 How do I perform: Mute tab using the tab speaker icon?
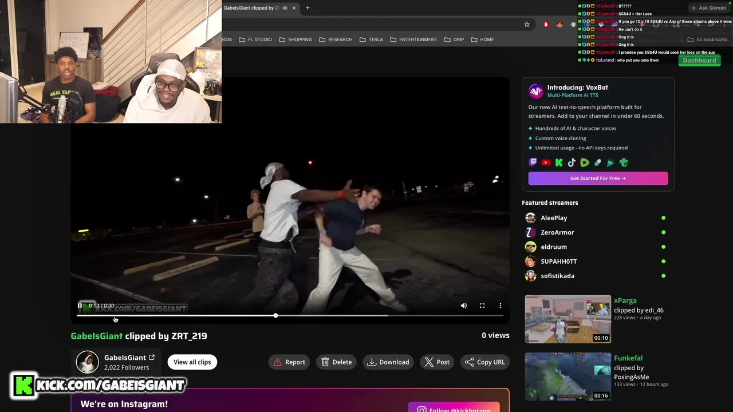285,8
